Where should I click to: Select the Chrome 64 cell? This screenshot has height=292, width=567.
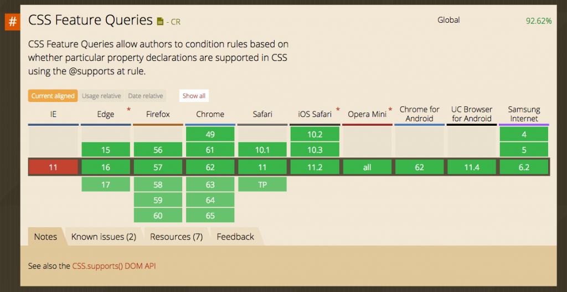point(210,200)
